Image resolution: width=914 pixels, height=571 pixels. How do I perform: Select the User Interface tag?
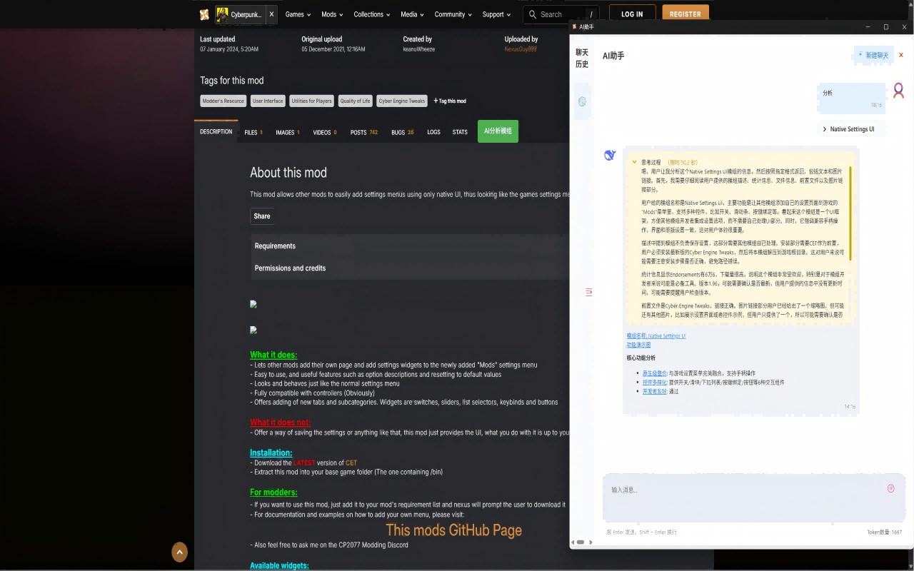[268, 101]
